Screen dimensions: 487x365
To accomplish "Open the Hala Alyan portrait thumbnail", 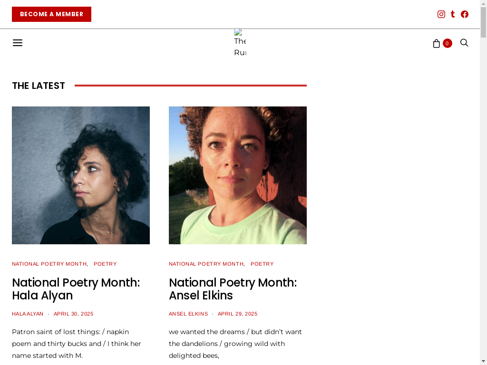I will click(x=81, y=175).
